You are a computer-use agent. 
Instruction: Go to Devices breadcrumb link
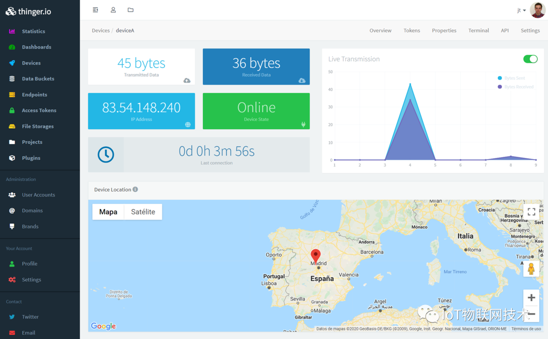100,30
